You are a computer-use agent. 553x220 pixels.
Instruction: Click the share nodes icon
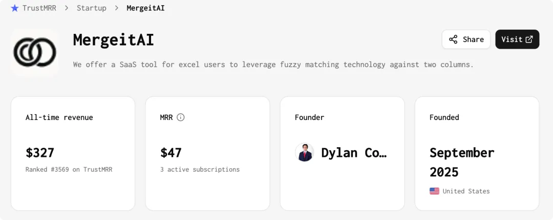click(453, 39)
